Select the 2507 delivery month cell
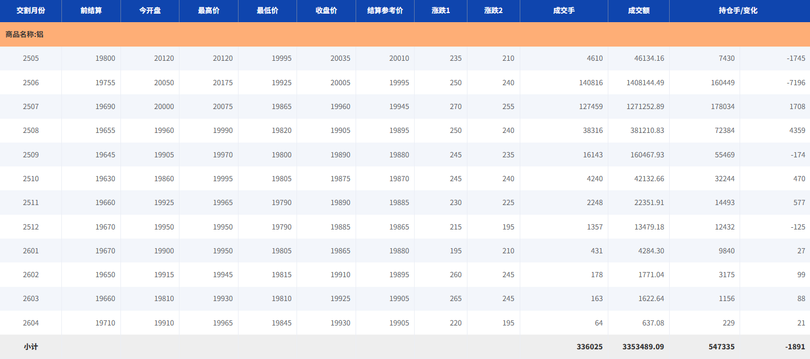Viewport: 810px width, 359px height. pos(31,107)
